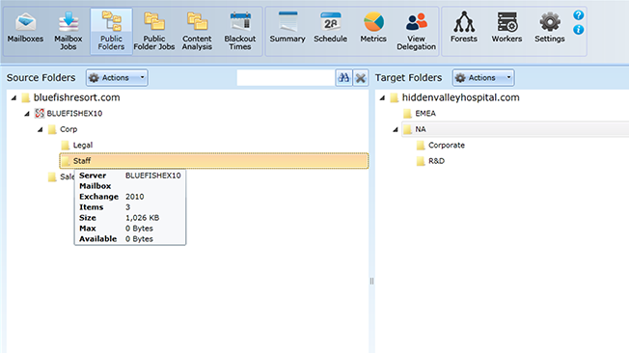Select the NA target folder
Screen dimensions: 629x353
tap(421, 129)
